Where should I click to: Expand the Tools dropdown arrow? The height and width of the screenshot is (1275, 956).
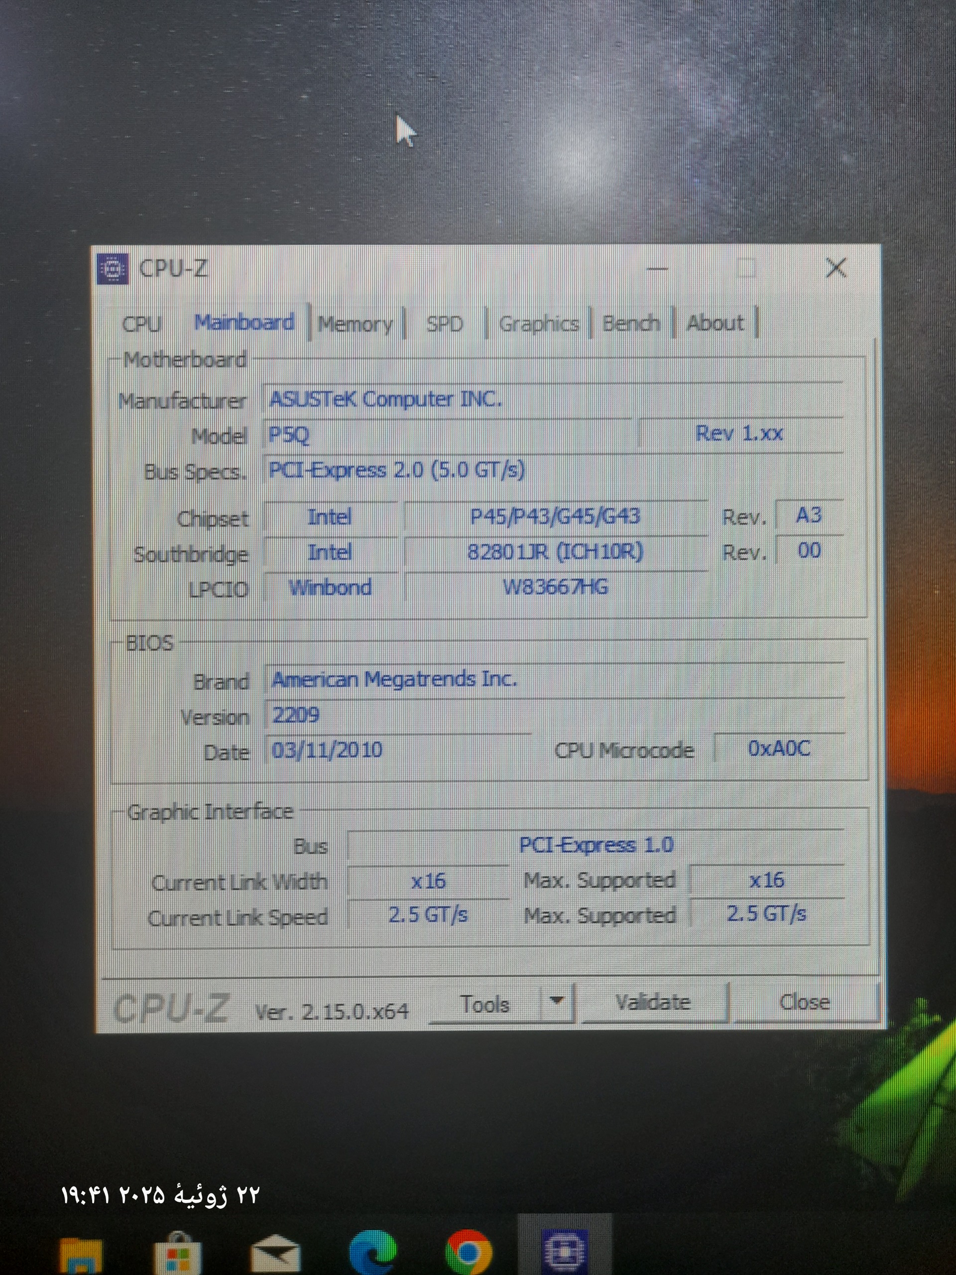click(x=557, y=1001)
